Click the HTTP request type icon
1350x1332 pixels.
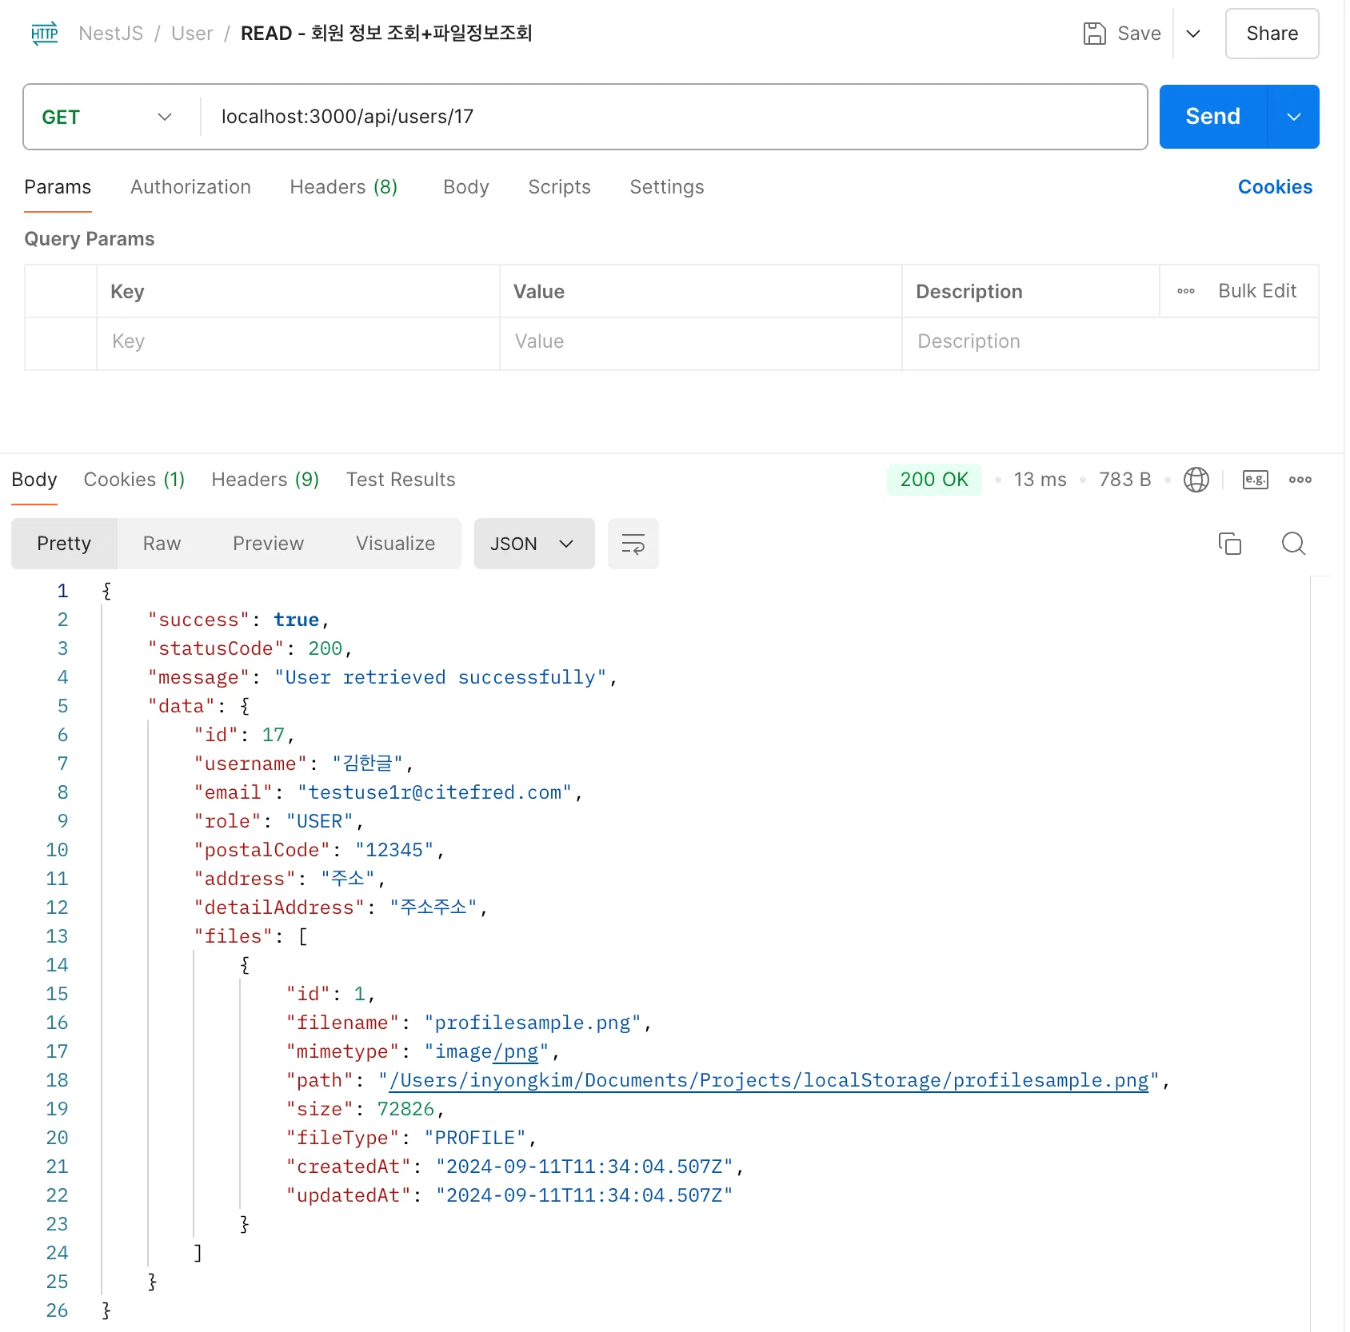click(45, 34)
